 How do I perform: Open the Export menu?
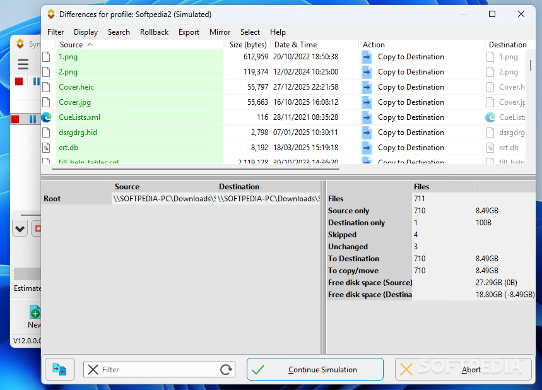click(189, 32)
